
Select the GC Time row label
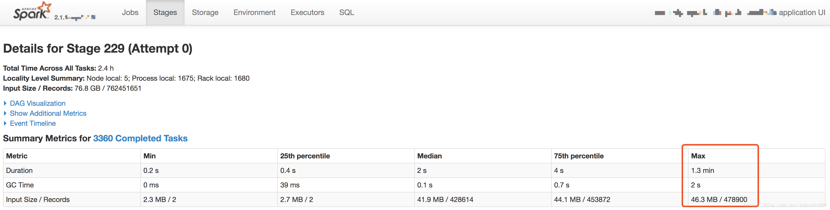click(20, 185)
